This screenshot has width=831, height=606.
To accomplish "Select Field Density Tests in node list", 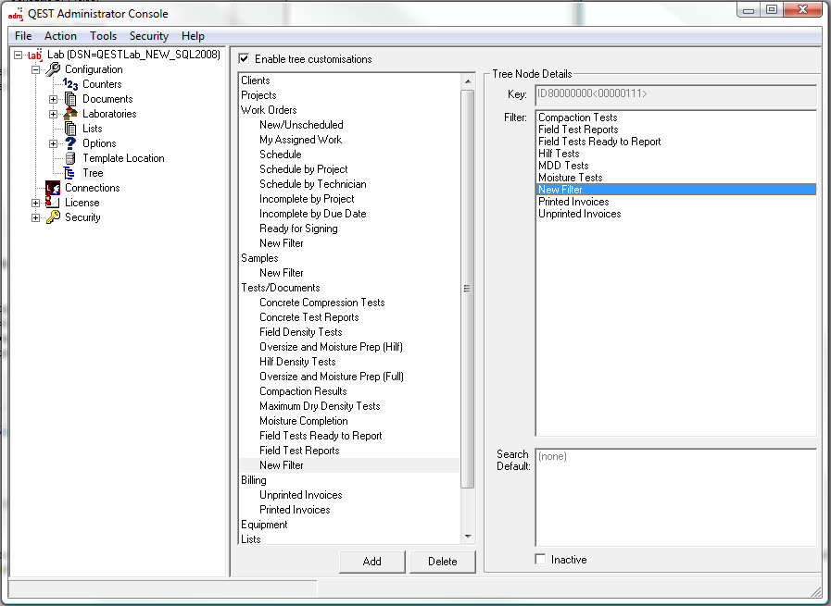I will click(300, 332).
